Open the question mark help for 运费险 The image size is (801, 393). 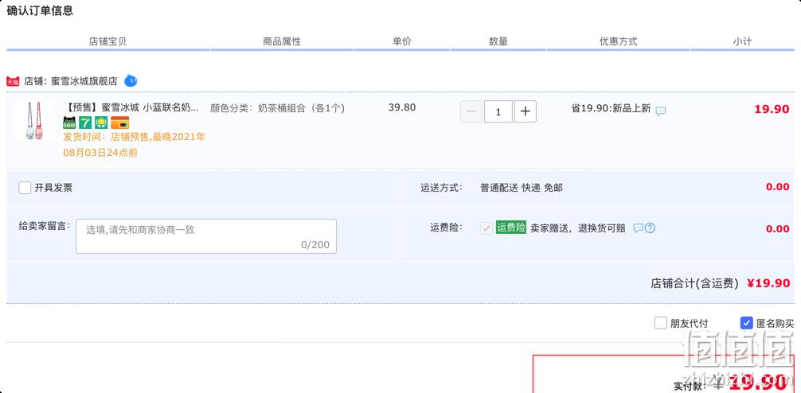tap(650, 228)
